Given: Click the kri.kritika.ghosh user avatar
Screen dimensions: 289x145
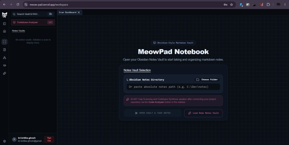Looking at the screenshot, I should (14, 139).
